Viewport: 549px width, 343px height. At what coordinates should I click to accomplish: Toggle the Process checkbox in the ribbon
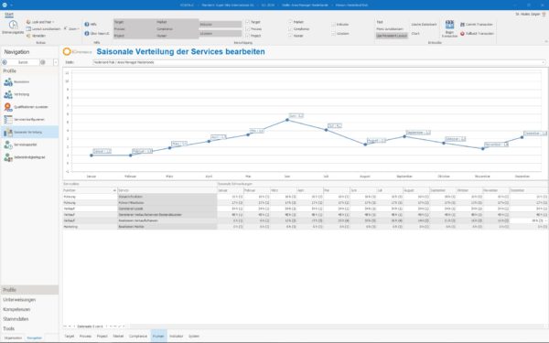point(248,29)
